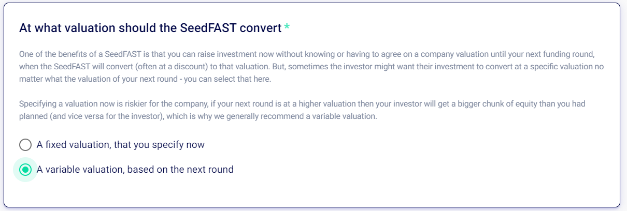Select the fixed valuation radio button
Screen dimensions: 627x211
coord(25,145)
